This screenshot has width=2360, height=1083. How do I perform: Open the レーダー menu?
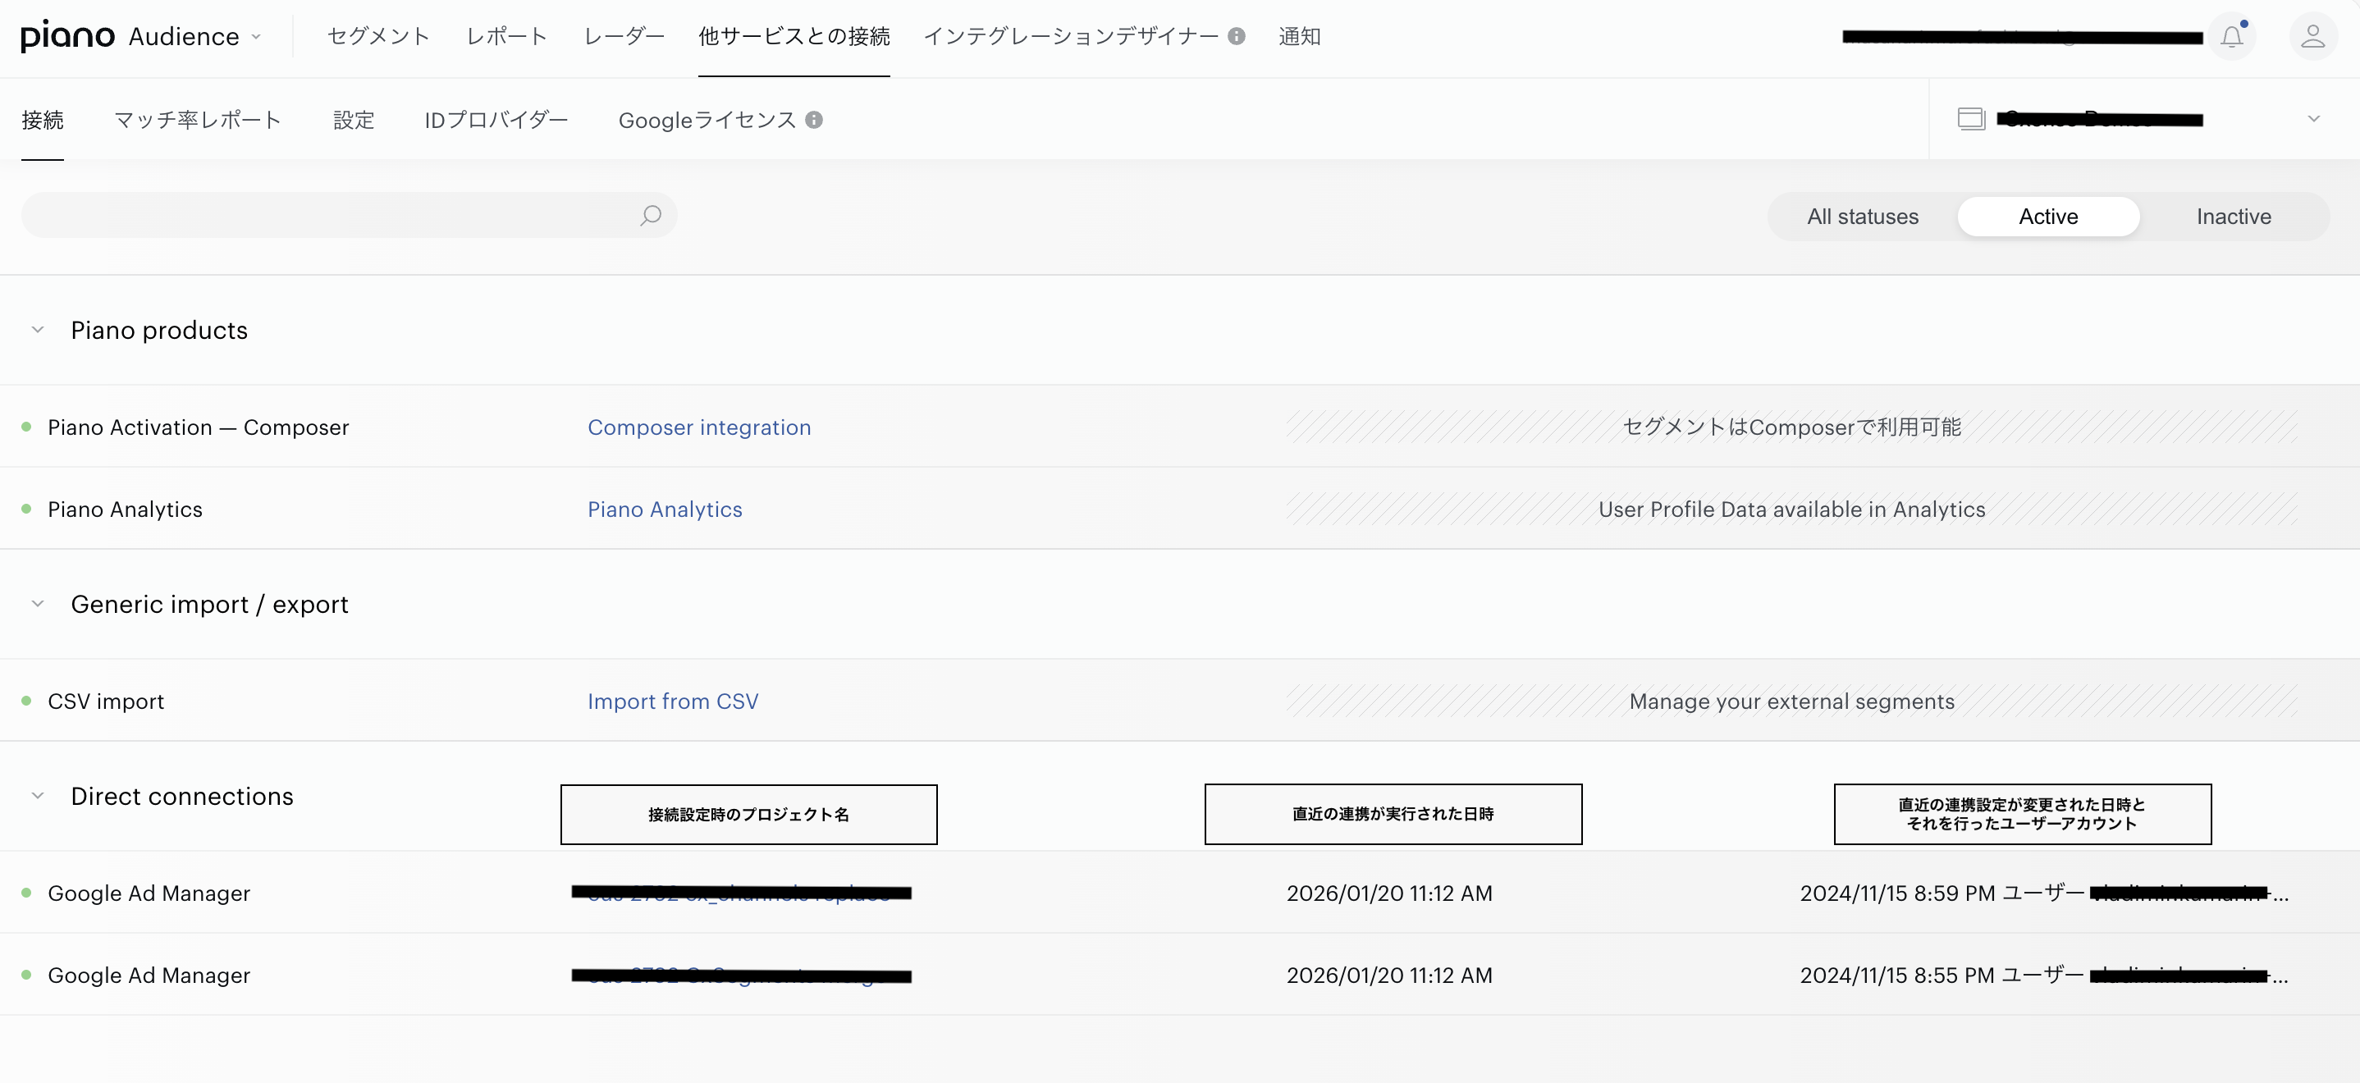624,37
